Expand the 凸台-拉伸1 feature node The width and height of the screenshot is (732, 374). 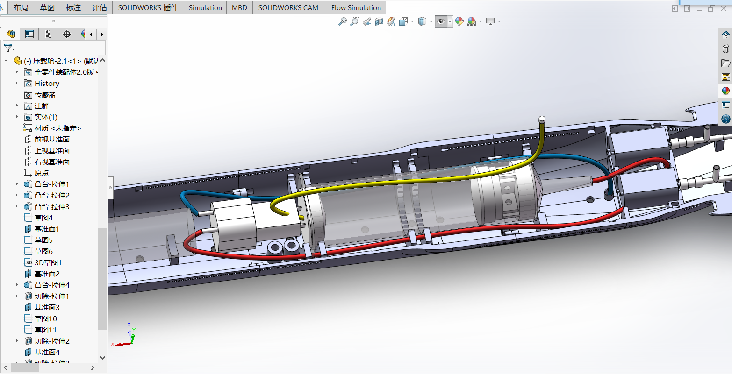[17, 184]
